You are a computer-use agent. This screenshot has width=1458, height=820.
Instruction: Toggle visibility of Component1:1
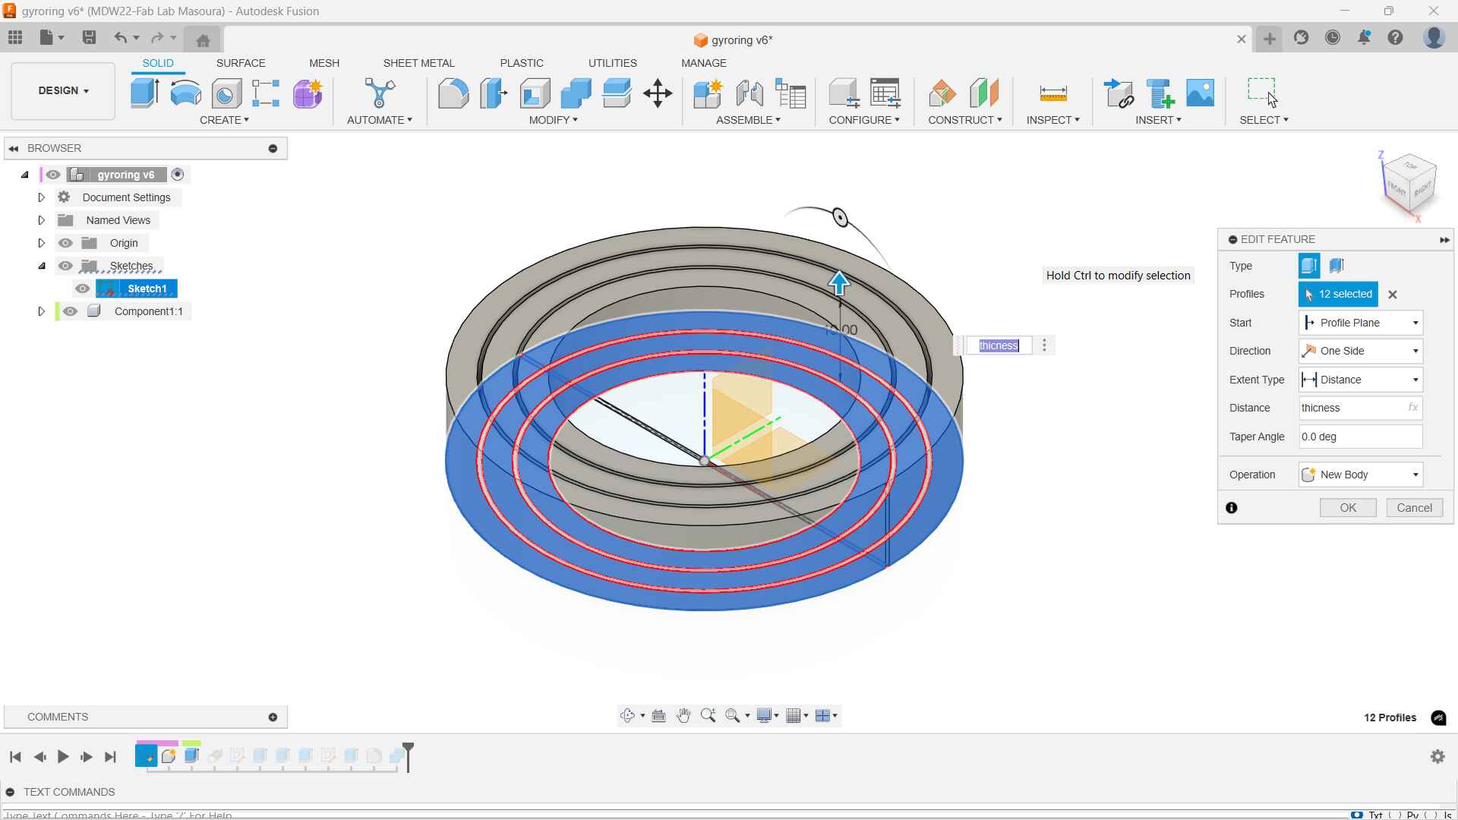coord(70,311)
